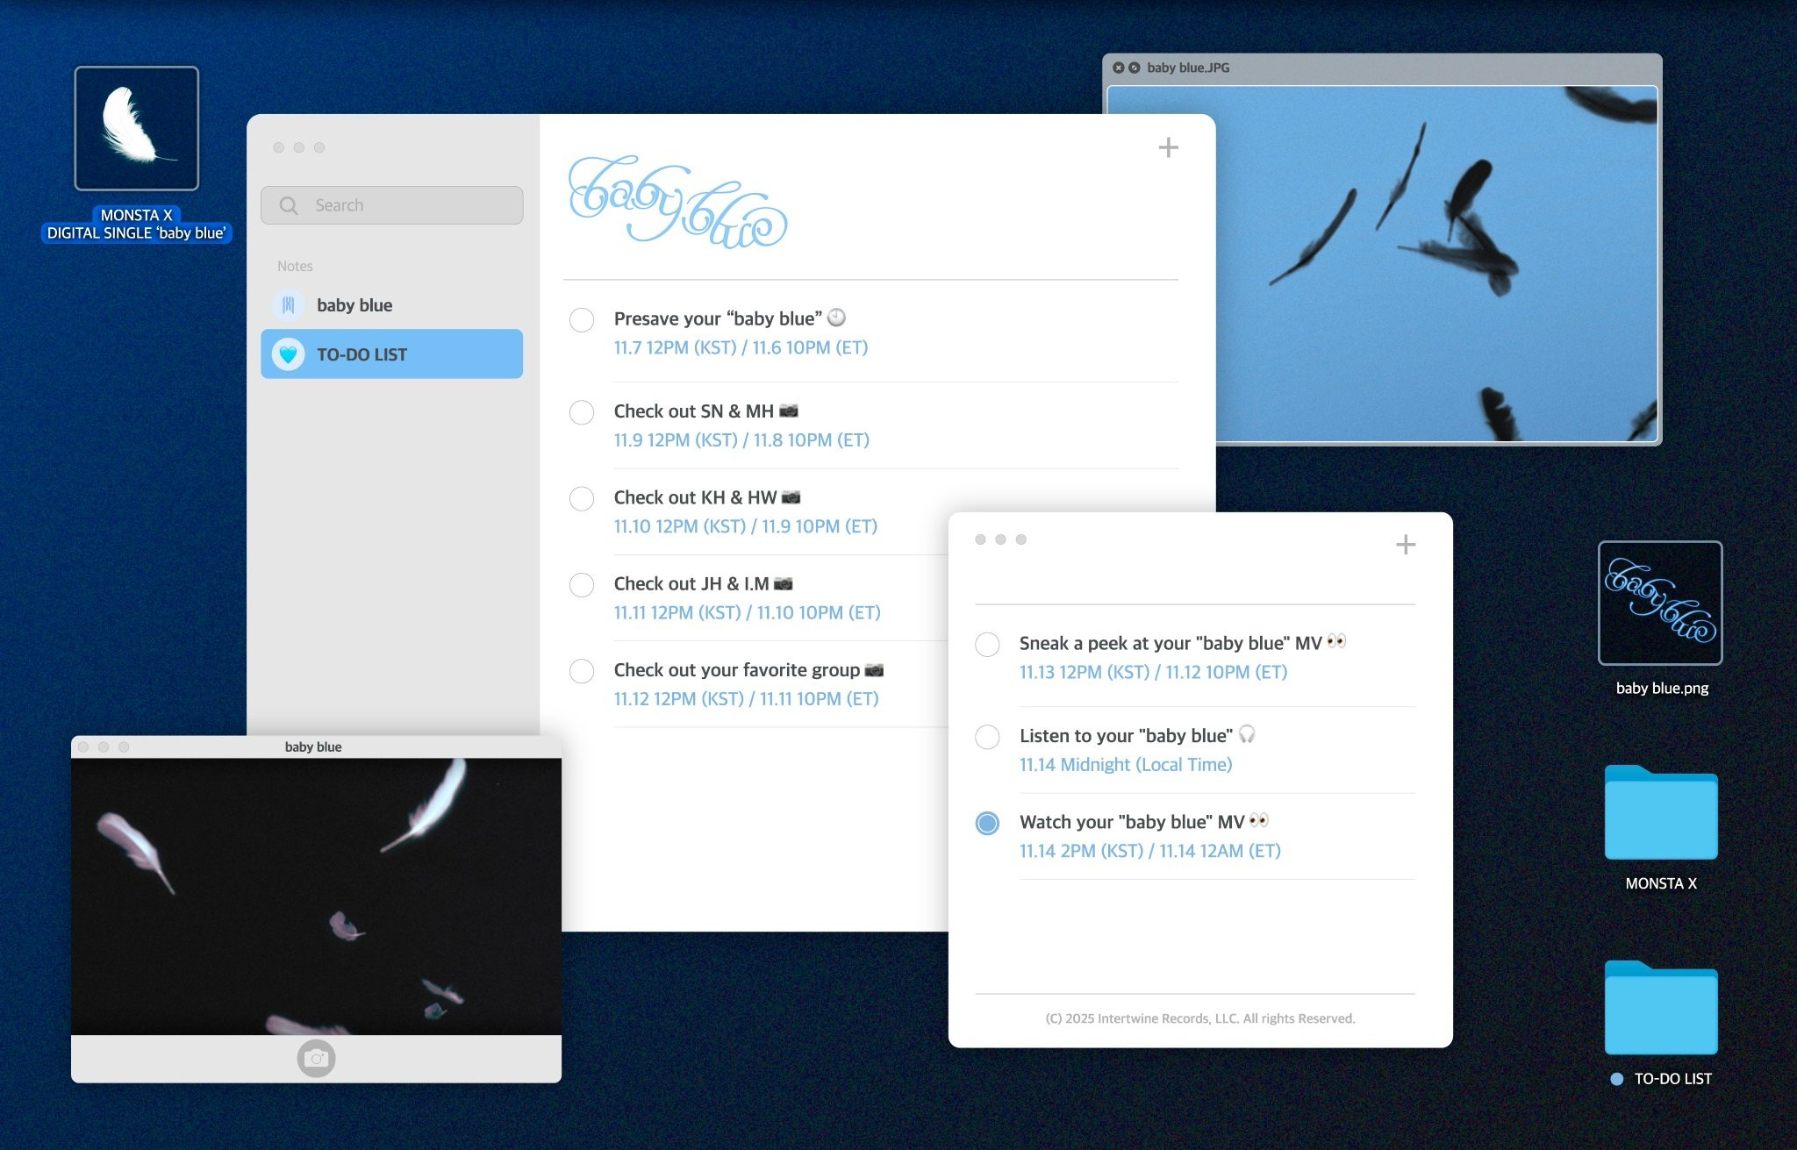Open MONSTA X digital single feather icon
Image resolution: width=1797 pixels, height=1150 pixels.
[137, 128]
